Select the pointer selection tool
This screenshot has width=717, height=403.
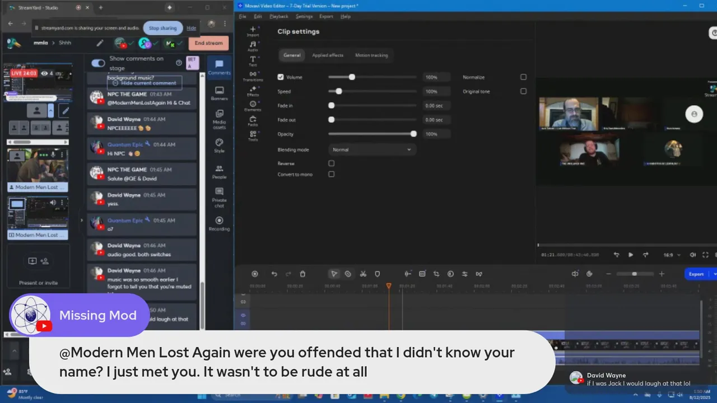tap(334, 274)
